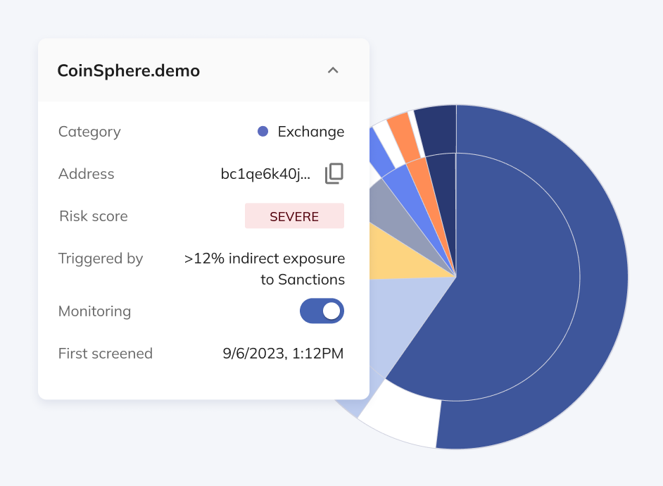Click the first screened date 9/6/2023
The height and width of the screenshot is (486, 663).
pyautogui.click(x=283, y=354)
